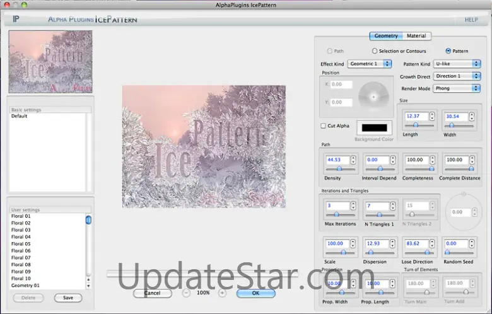Select Geometry 01 in user settings

pyautogui.click(x=48, y=286)
